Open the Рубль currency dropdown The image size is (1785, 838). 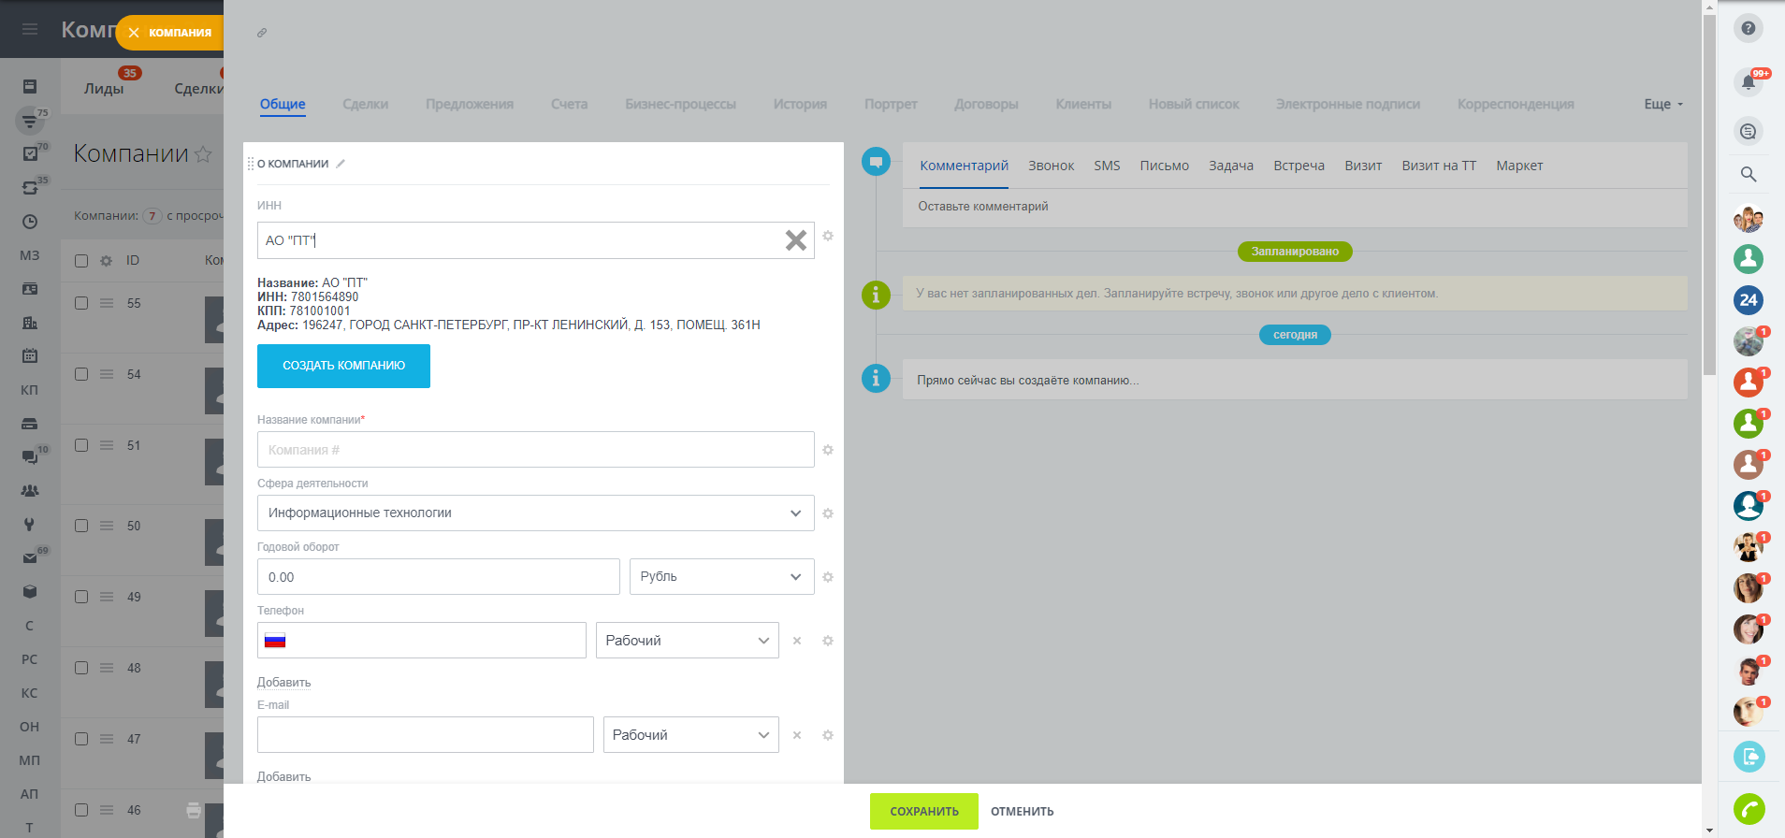point(721,577)
